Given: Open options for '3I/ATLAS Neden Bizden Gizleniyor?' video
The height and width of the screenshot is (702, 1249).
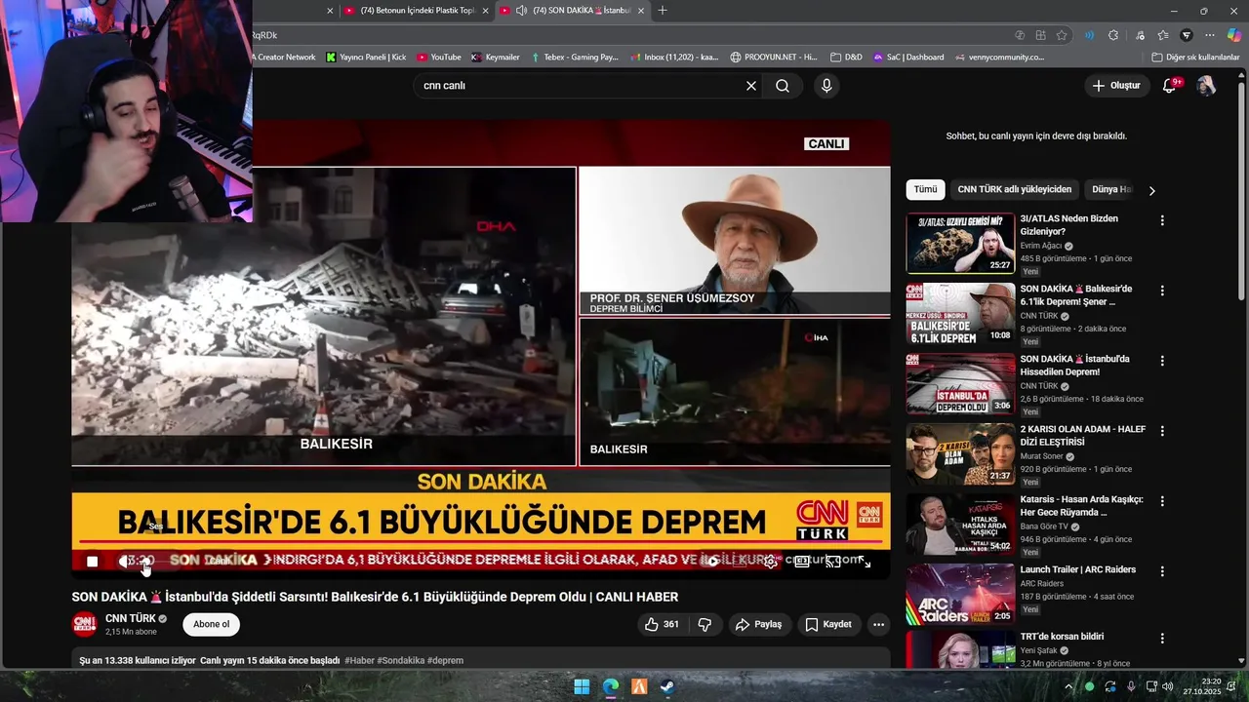Looking at the screenshot, I should coord(1161,220).
